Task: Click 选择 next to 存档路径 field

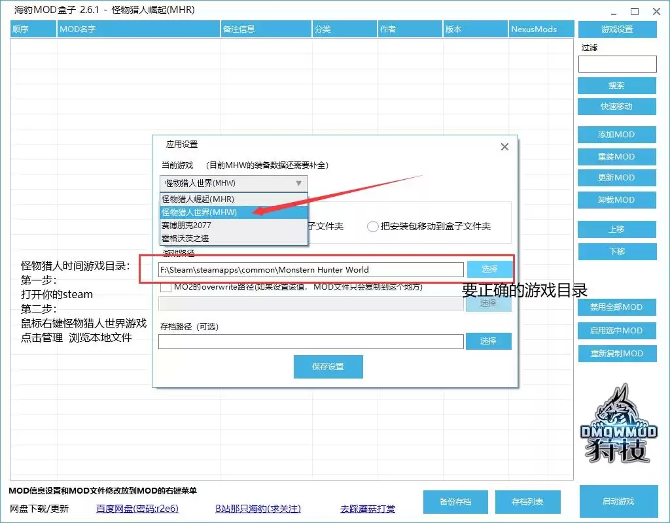Action: pos(488,341)
